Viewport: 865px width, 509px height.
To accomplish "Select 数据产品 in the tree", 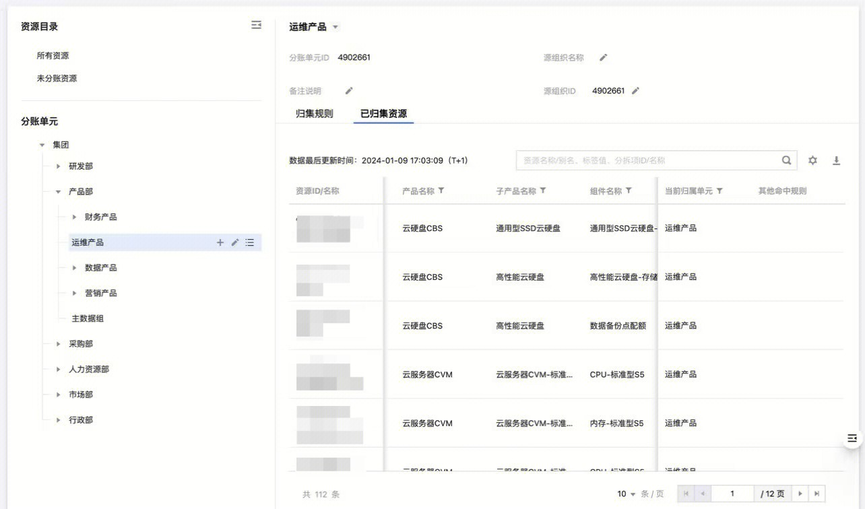I will [101, 268].
